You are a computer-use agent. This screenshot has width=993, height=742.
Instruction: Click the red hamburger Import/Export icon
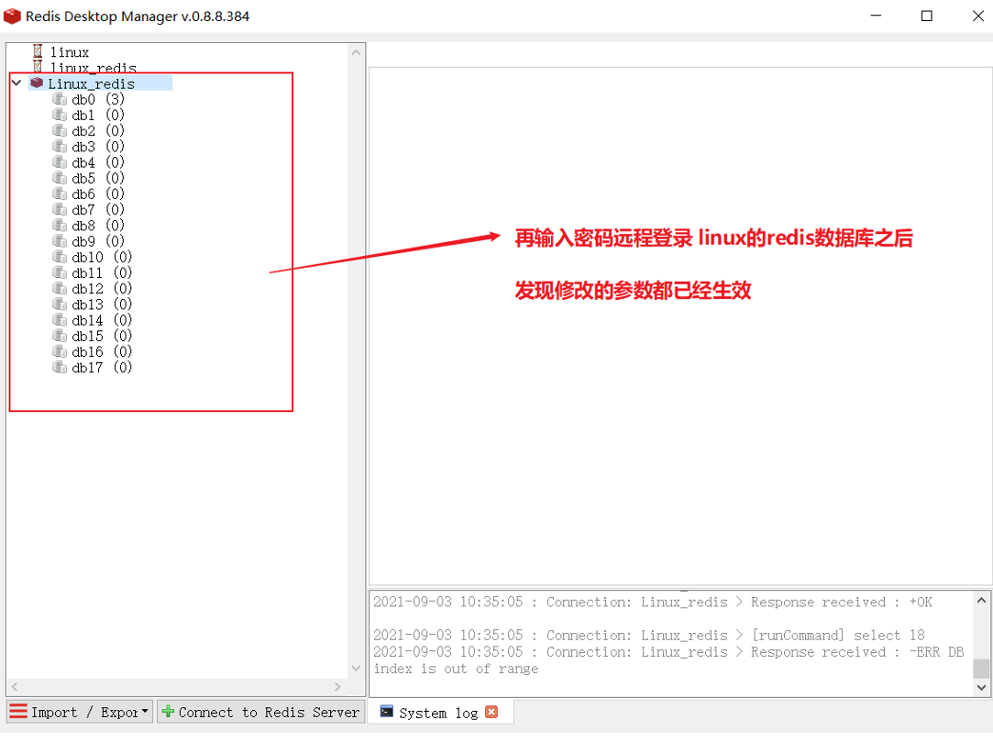point(18,712)
